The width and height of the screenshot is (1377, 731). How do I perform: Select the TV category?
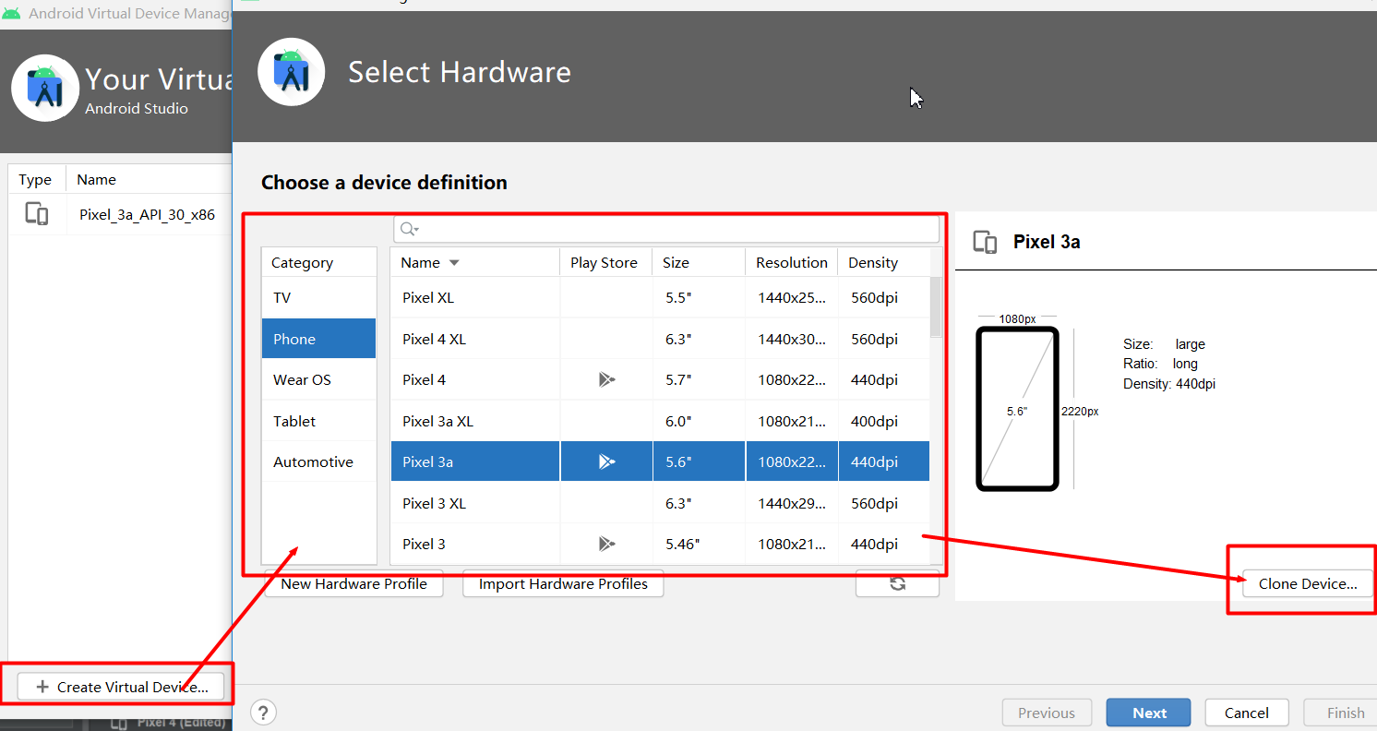tap(319, 297)
